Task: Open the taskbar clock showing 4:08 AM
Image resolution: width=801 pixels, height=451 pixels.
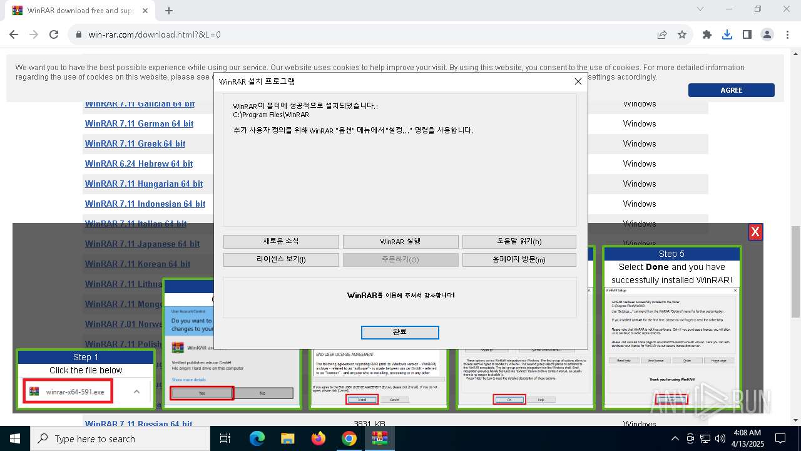Action: point(746,438)
